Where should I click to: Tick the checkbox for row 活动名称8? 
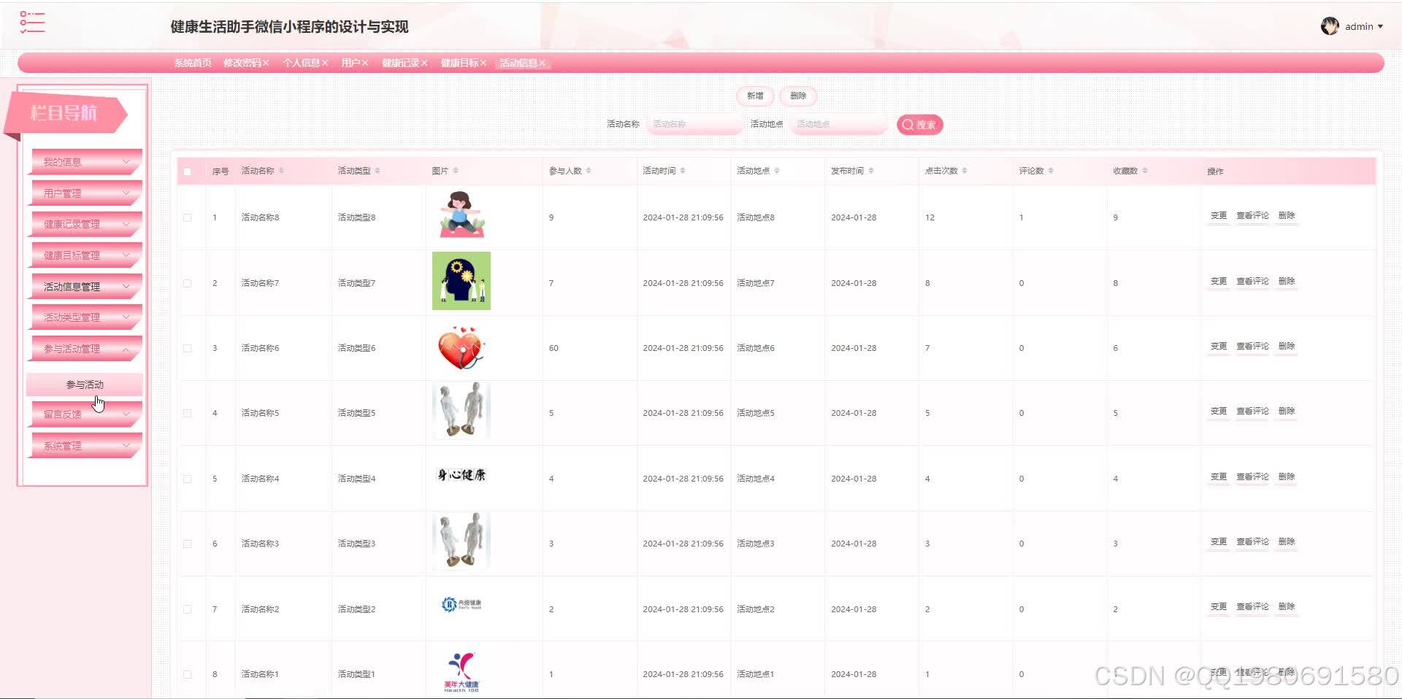tap(188, 217)
